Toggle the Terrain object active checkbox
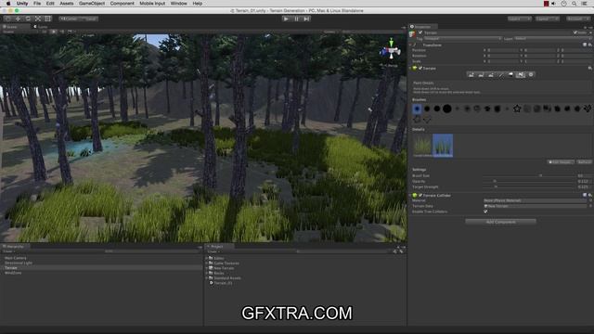This screenshot has height=334, width=594. [x=420, y=32]
